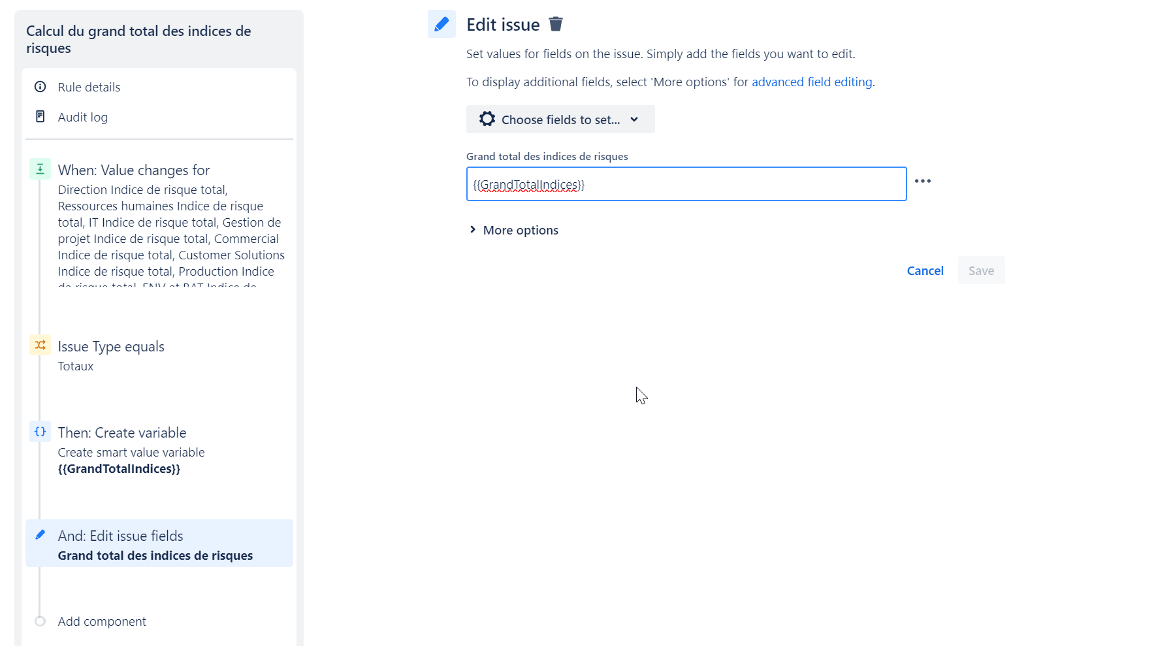Click the Grand total des indices de risques input

686,184
